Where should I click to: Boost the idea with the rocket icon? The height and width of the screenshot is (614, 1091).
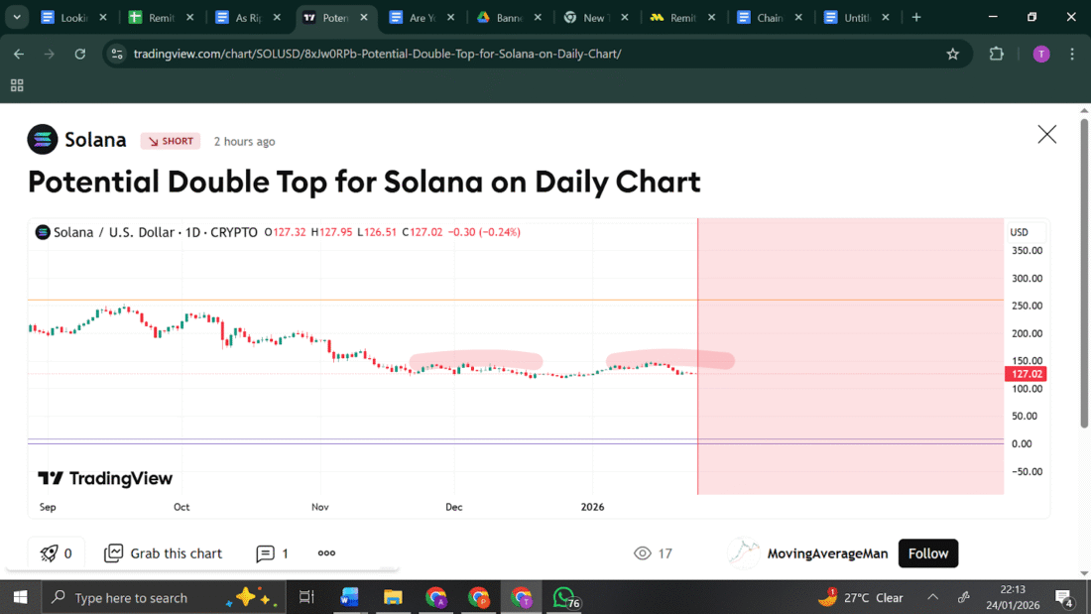click(50, 553)
